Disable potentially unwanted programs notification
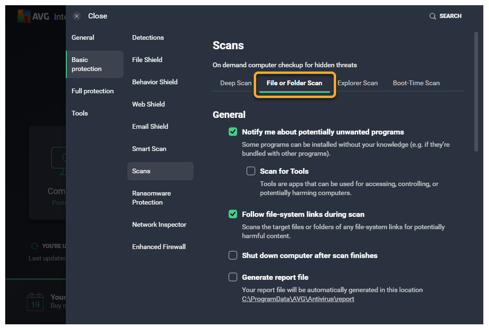Image resolution: width=489 pixels, height=330 pixels. pyautogui.click(x=233, y=132)
